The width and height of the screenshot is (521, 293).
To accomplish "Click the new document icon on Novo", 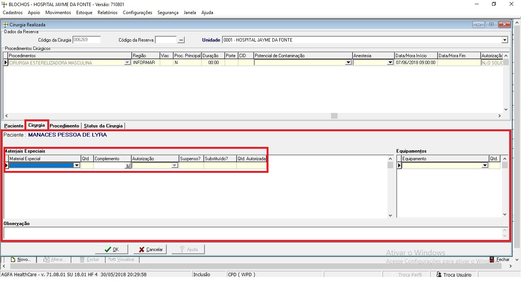I will (13, 259).
